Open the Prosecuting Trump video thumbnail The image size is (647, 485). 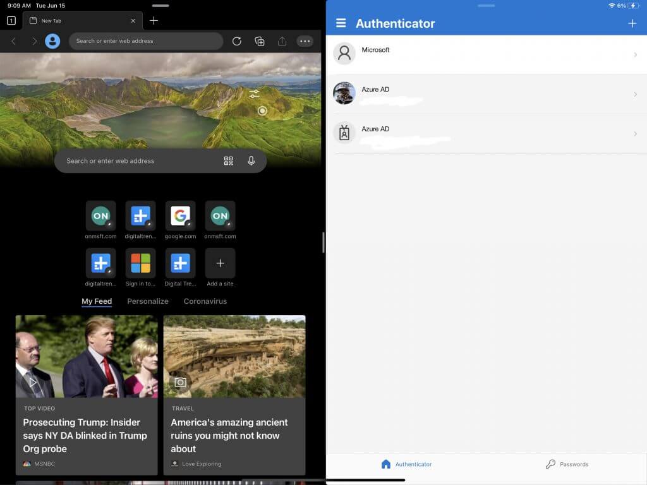coord(87,356)
